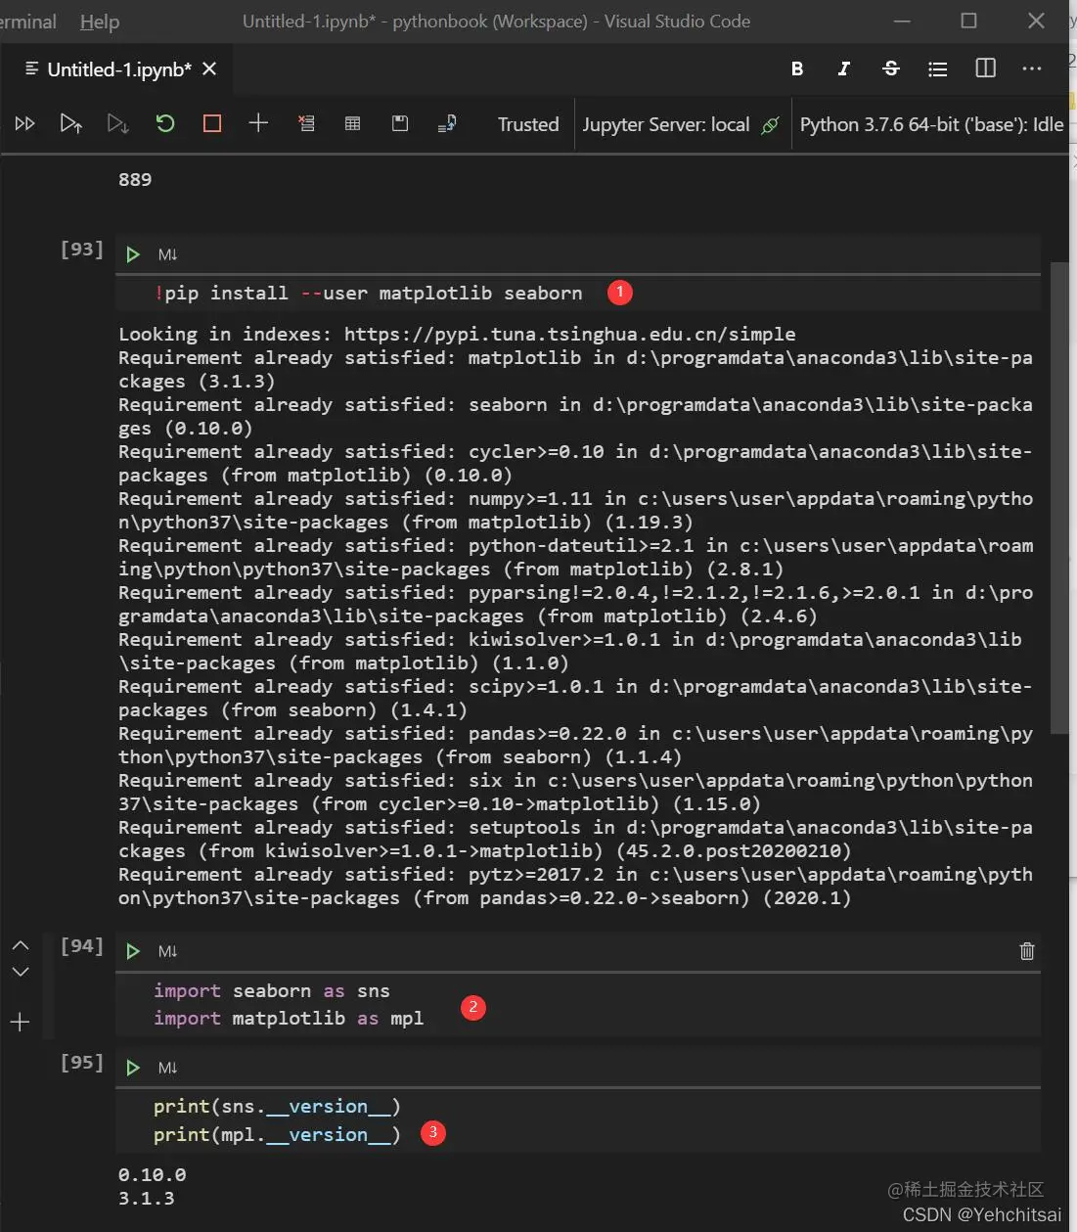Run cell 94 importing seaborn
Image resolution: width=1077 pixels, height=1232 pixels.
(133, 951)
